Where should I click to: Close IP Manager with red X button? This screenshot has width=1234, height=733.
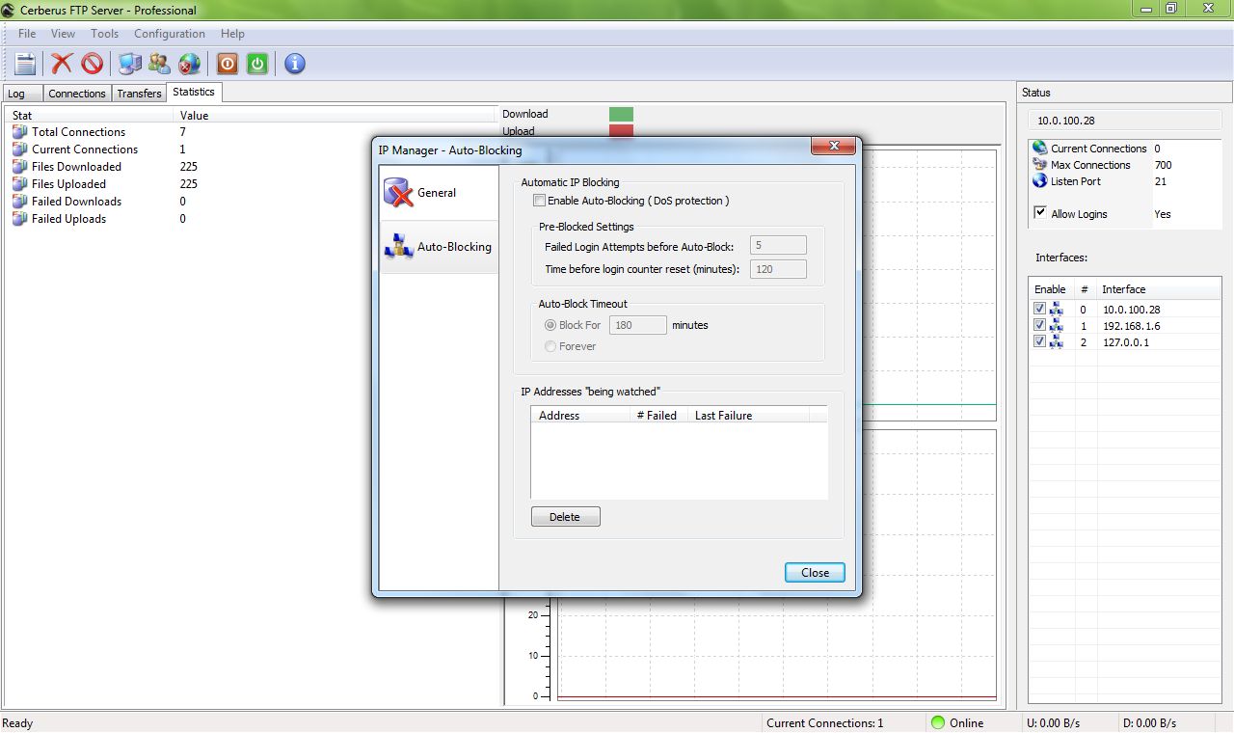click(833, 148)
